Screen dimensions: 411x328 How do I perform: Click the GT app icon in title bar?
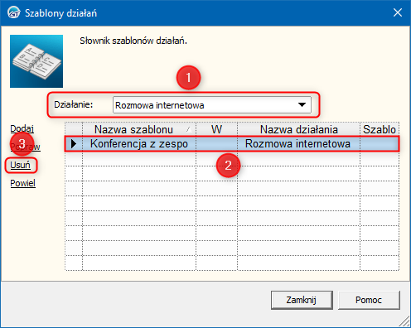click(14, 12)
